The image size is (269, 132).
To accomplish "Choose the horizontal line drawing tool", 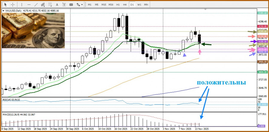I will [29, 4].
